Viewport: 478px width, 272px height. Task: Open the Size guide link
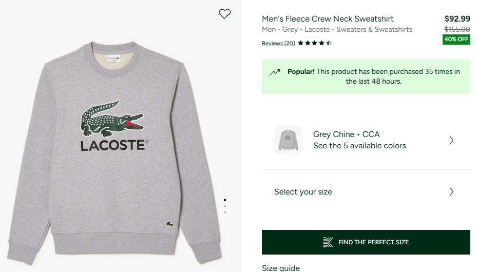[281, 268]
